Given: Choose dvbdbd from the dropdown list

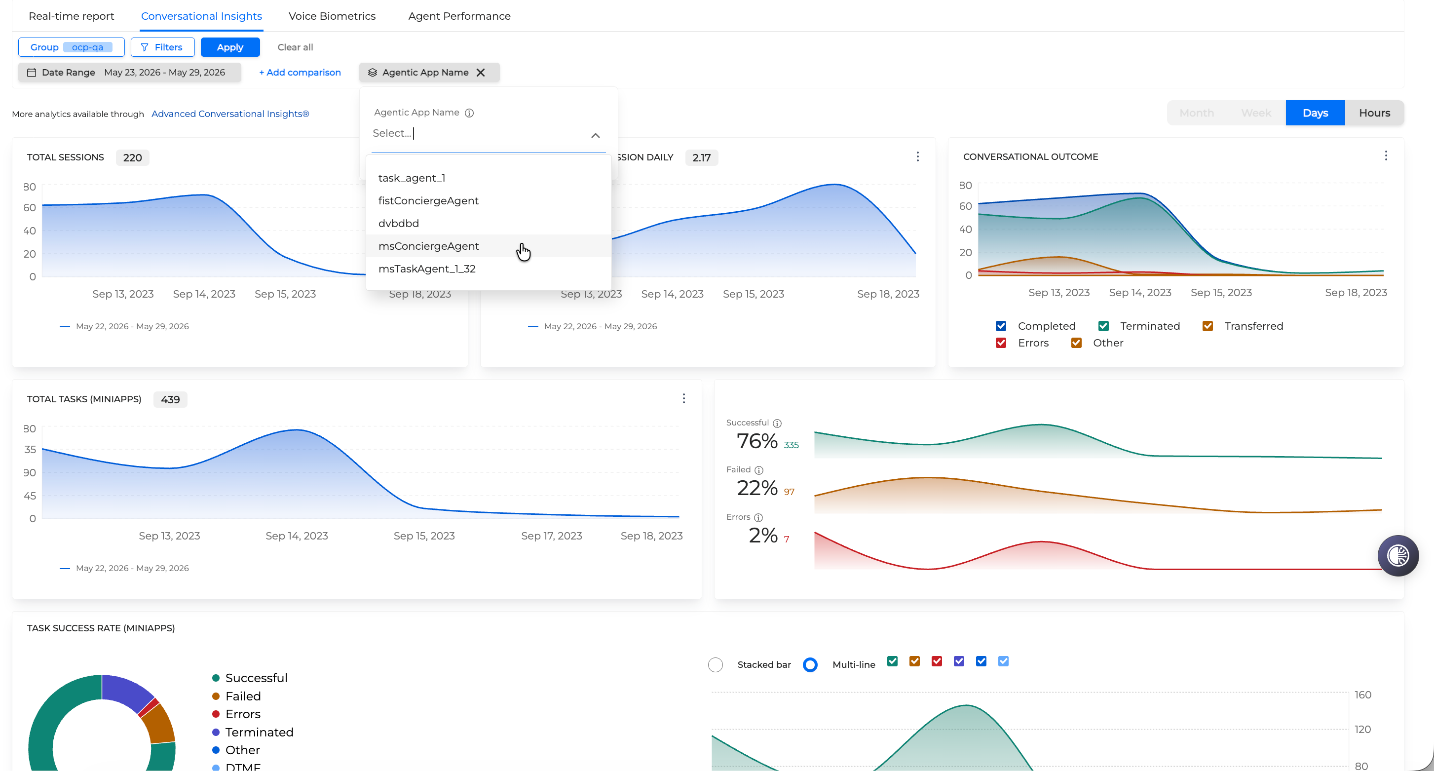Looking at the screenshot, I should [x=488, y=223].
